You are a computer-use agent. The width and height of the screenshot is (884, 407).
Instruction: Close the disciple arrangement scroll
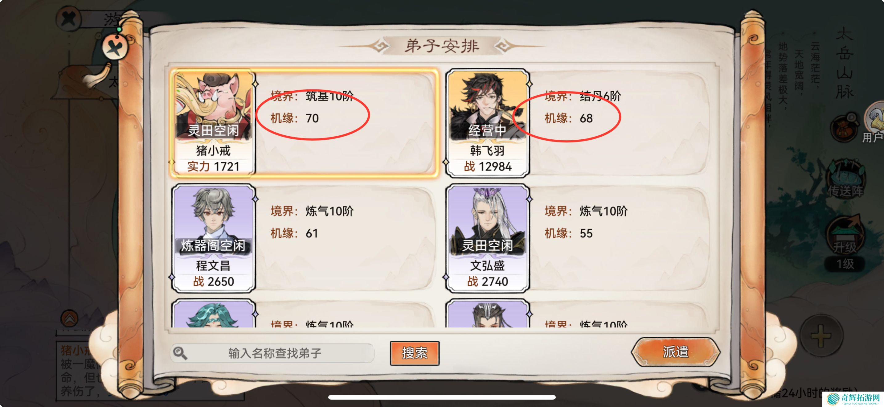tap(115, 47)
